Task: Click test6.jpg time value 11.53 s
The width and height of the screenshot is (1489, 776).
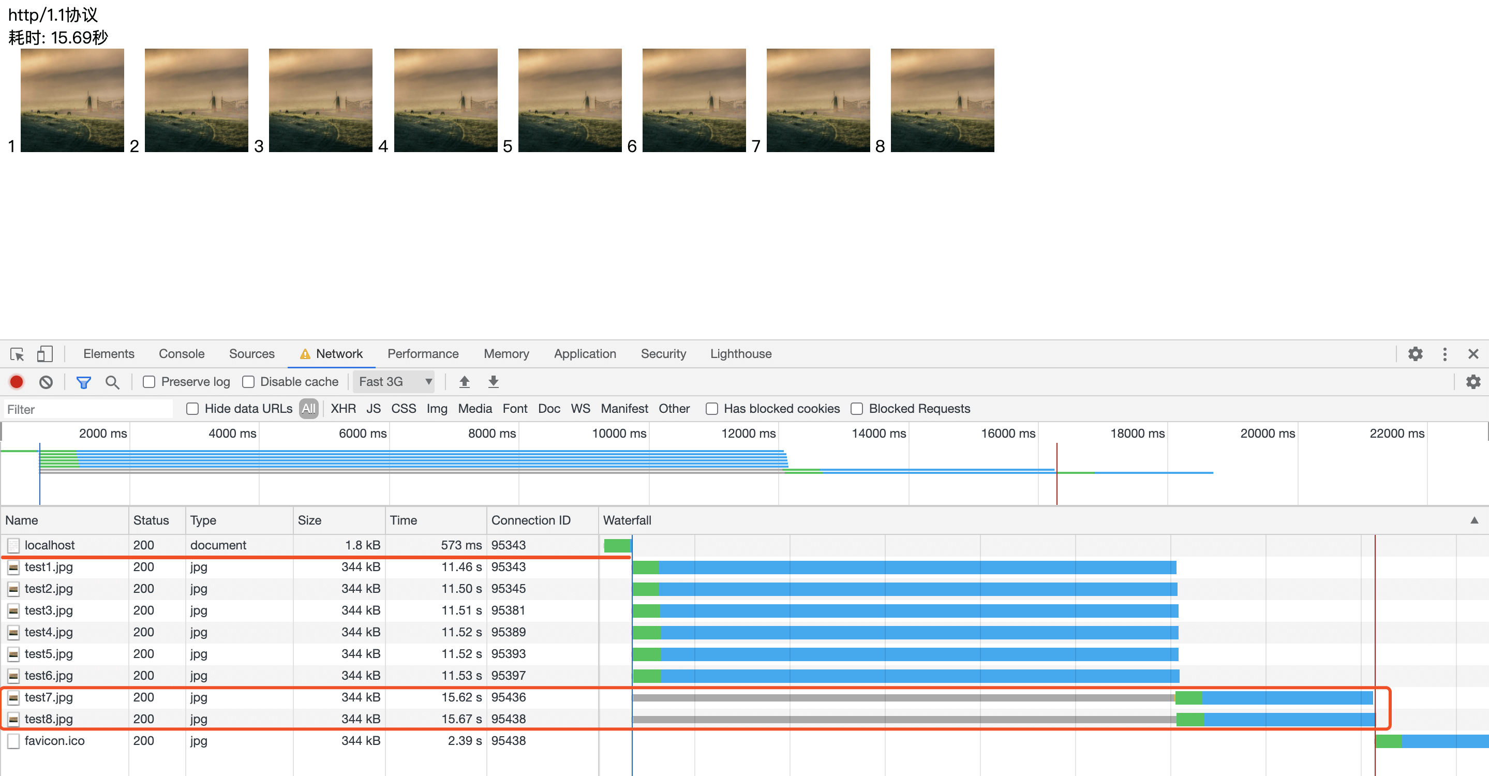Action: 461,676
